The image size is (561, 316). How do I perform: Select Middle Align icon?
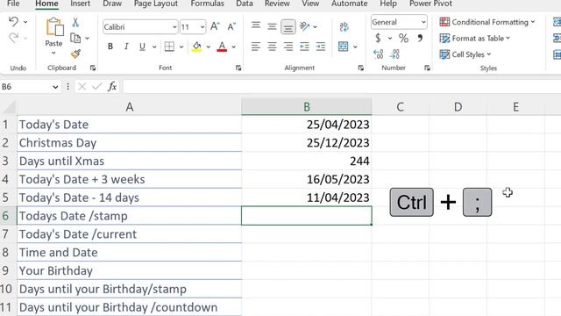point(272,26)
